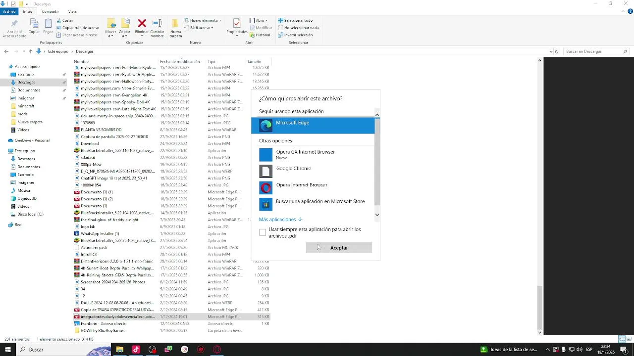The width and height of the screenshot is (634, 356).
Task: Click Copiar ruta de acceso
Action: tap(78, 28)
